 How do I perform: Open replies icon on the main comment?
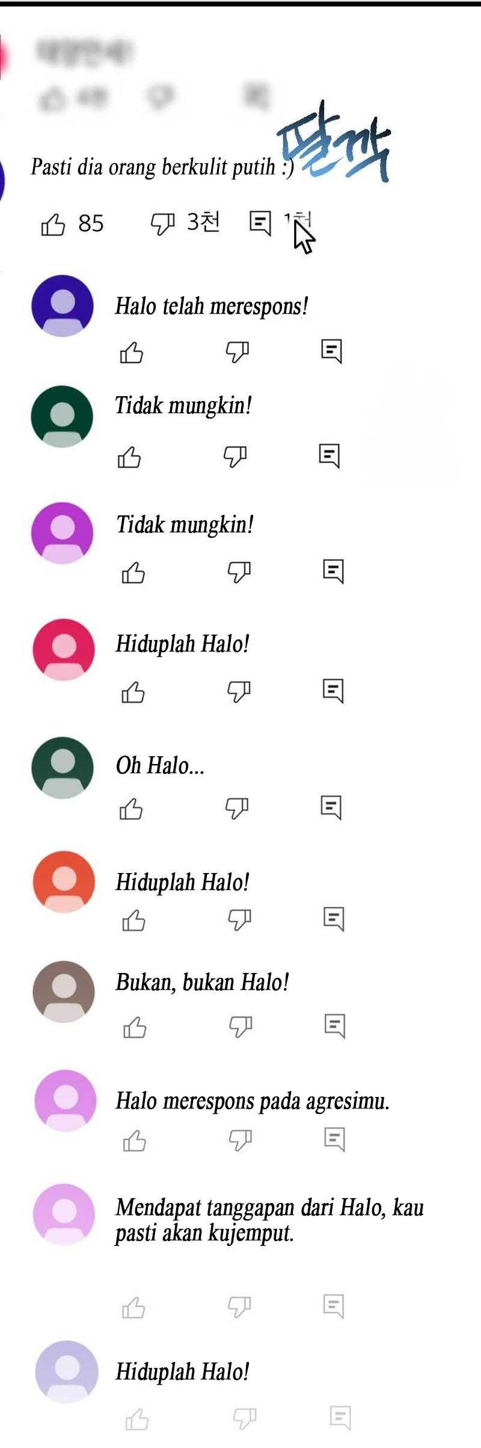[x=260, y=223]
